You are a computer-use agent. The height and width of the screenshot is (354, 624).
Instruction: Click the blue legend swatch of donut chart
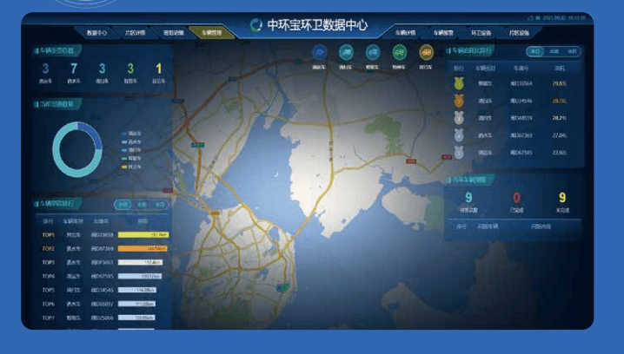[x=124, y=134]
